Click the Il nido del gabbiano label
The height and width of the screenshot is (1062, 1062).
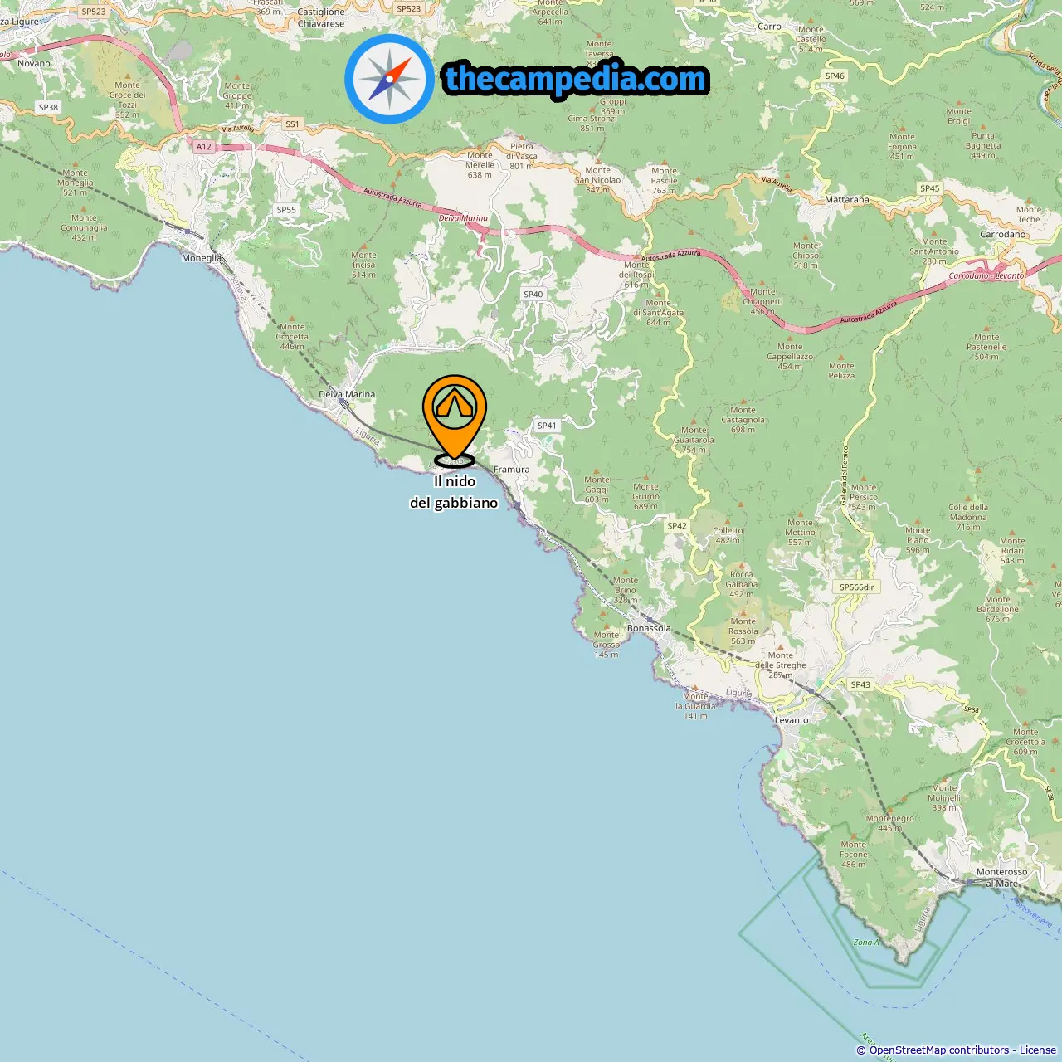(x=454, y=492)
